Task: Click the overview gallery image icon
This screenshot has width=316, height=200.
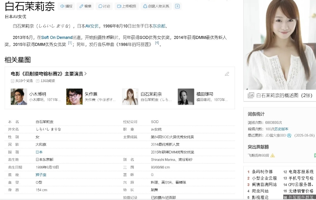Action: (x=251, y=95)
